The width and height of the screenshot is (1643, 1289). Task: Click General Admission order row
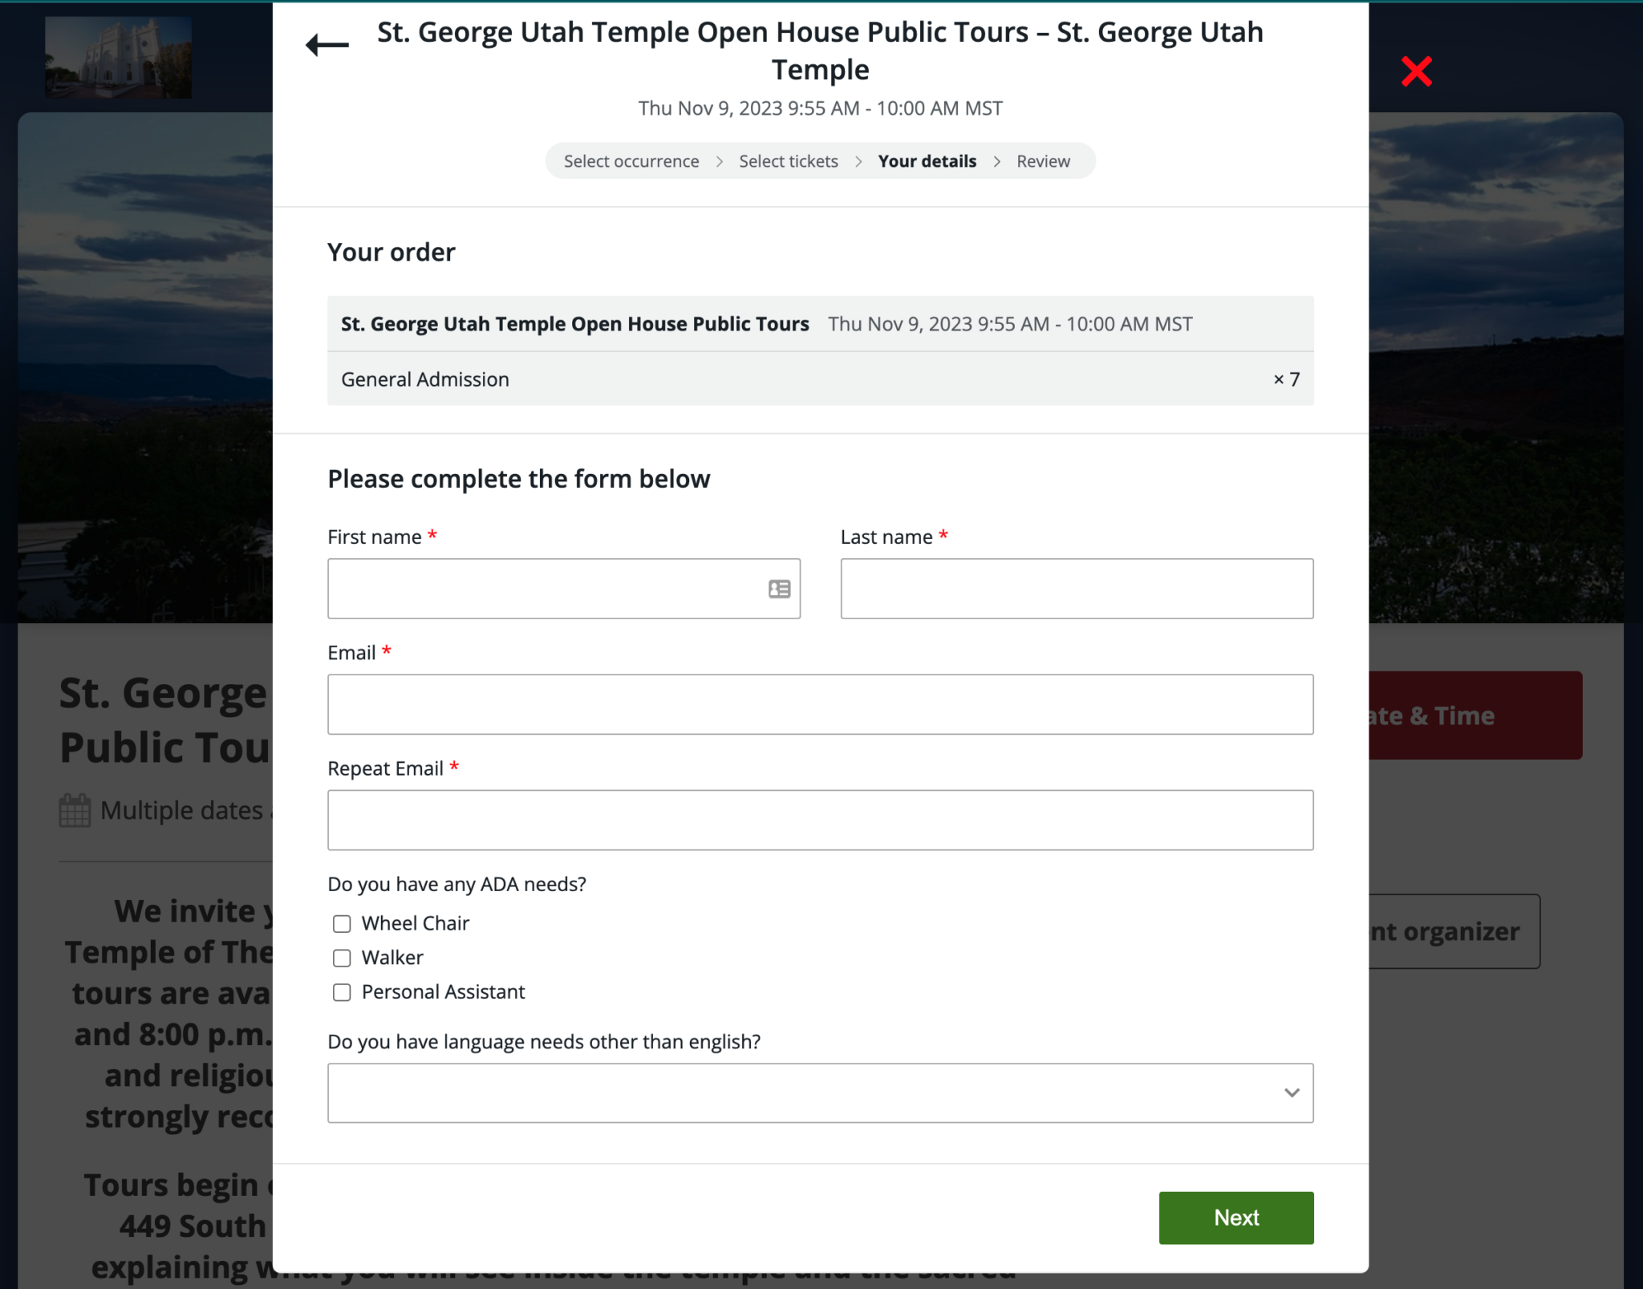coord(820,379)
